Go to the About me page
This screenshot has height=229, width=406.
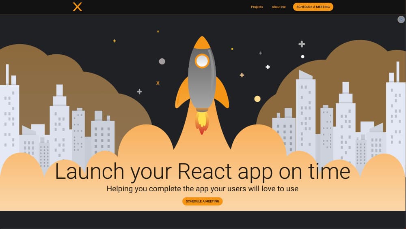(x=279, y=7)
